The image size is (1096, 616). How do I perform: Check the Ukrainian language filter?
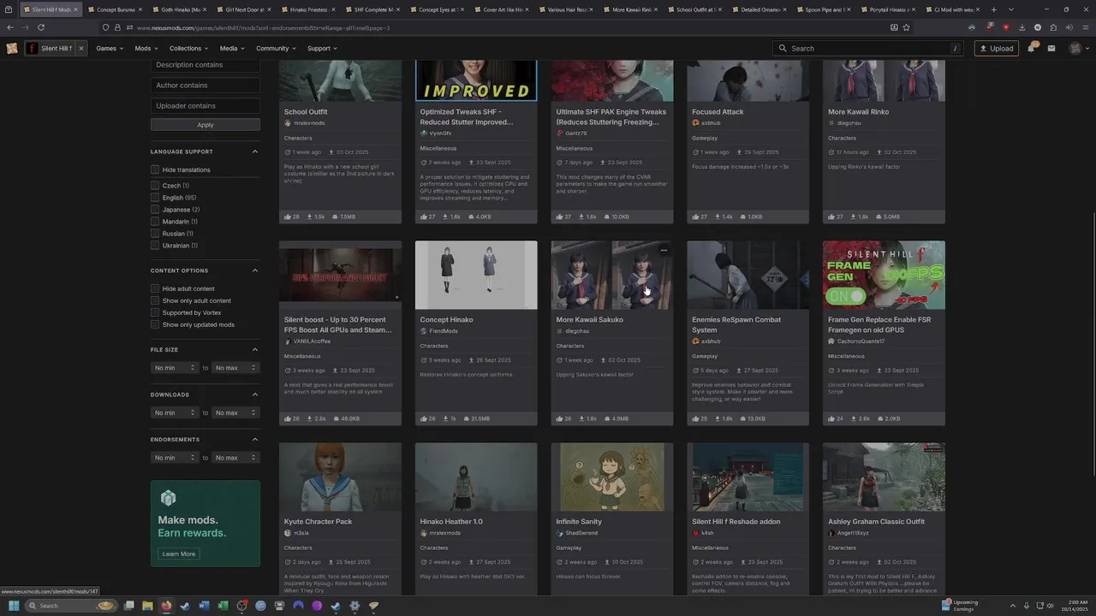pos(155,246)
